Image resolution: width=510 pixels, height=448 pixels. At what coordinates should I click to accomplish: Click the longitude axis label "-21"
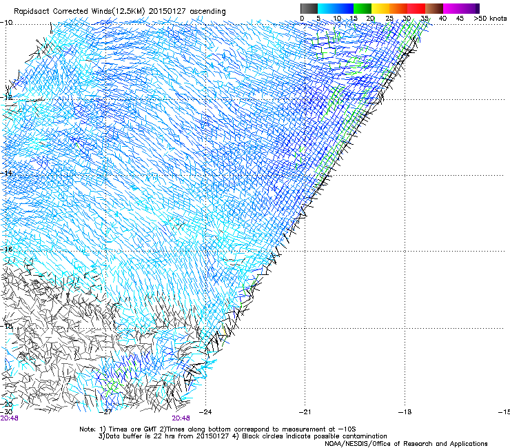305,411
